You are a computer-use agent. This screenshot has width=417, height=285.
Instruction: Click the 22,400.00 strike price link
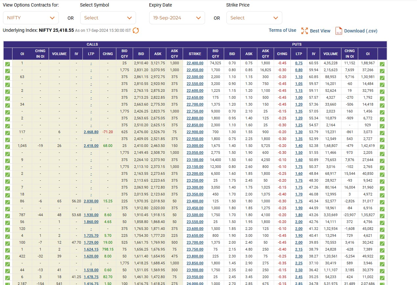point(195,63)
